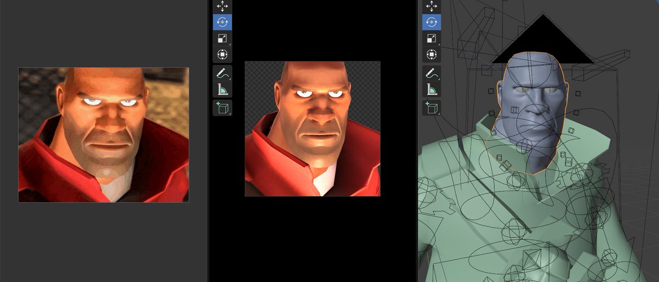Select the Measure tool in the right 3D viewport toolbar

click(431, 89)
